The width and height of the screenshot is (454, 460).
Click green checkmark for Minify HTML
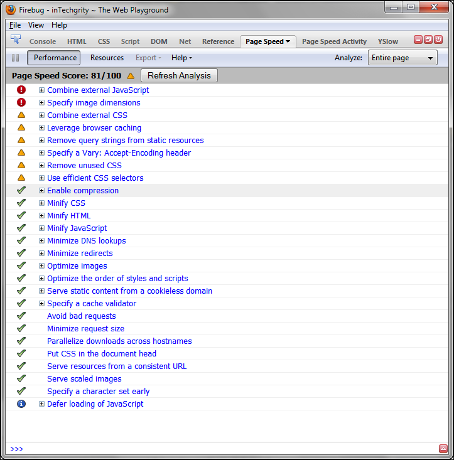point(21,215)
